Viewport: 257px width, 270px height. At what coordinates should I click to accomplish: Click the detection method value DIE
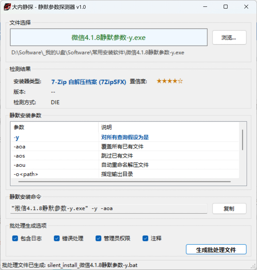pos(55,102)
